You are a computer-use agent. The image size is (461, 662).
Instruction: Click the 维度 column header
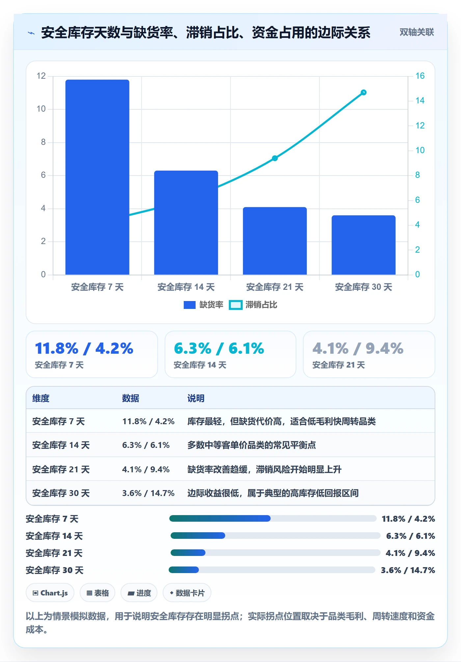click(x=41, y=398)
